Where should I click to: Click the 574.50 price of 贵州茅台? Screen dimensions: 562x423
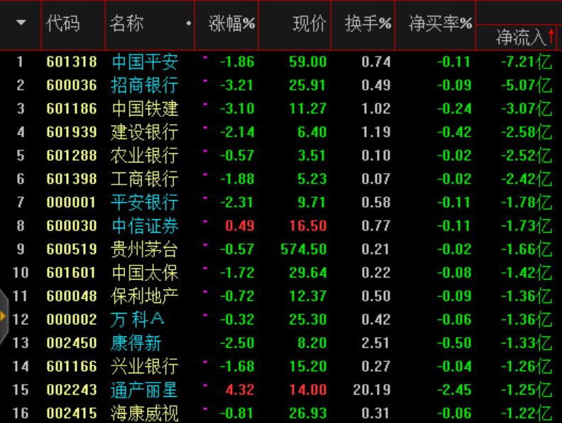coord(303,250)
